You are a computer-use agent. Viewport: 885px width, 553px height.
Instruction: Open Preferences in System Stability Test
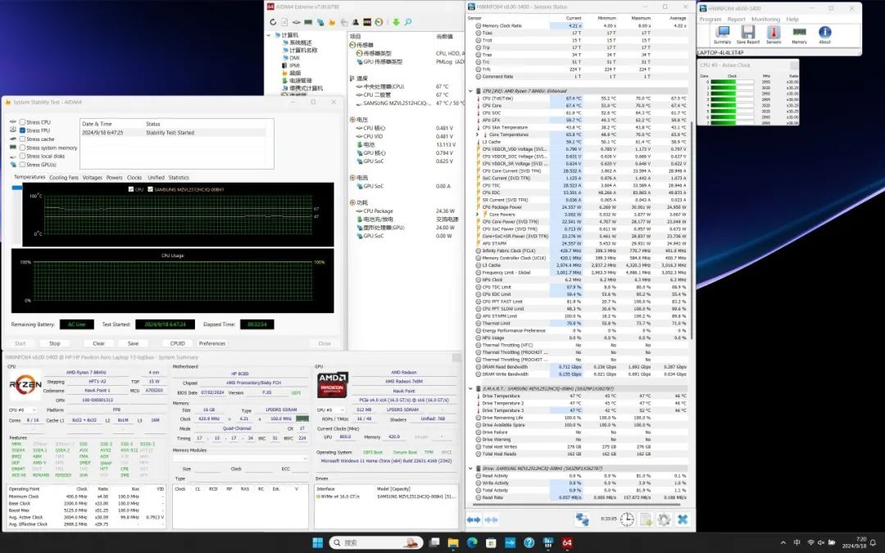tap(212, 343)
